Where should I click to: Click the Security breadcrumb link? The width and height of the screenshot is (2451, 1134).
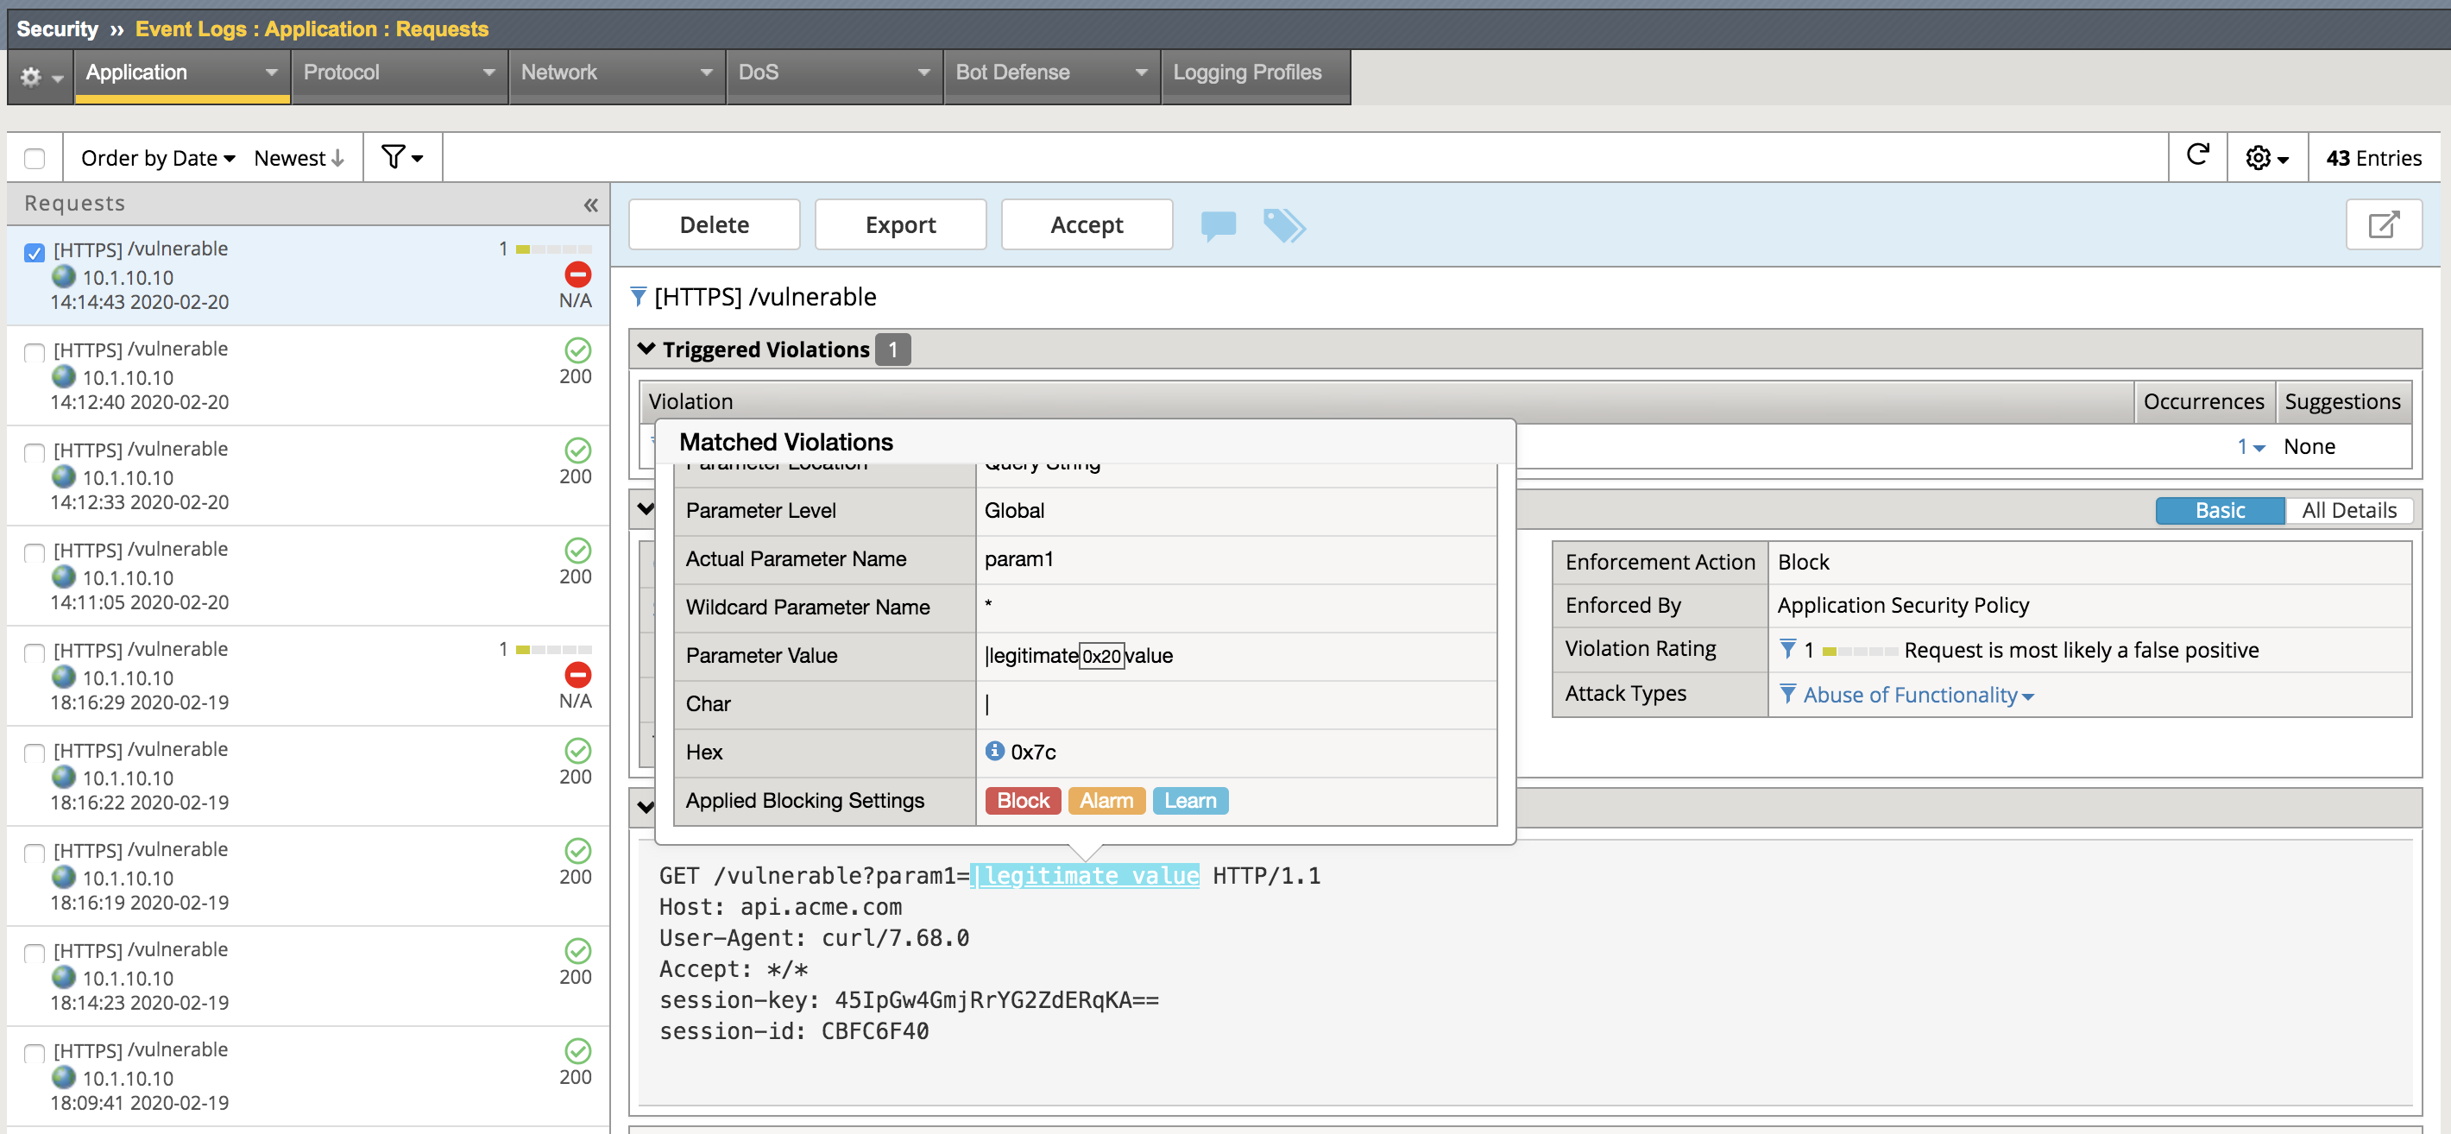[x=57, y=28]
